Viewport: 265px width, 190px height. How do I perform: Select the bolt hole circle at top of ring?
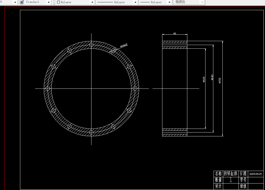[91, 45]
